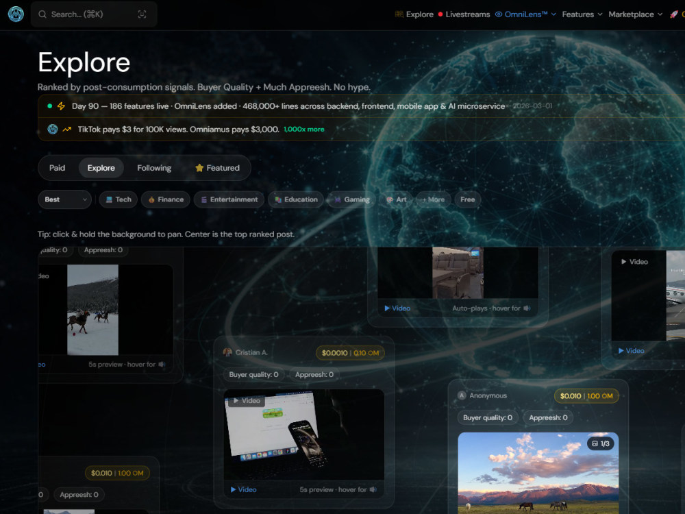
Task: Expand the Features menu
Action: pyautogui.click(x=582, y=14)
